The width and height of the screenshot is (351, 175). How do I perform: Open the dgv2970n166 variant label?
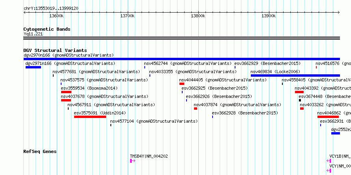pos(69,55)
